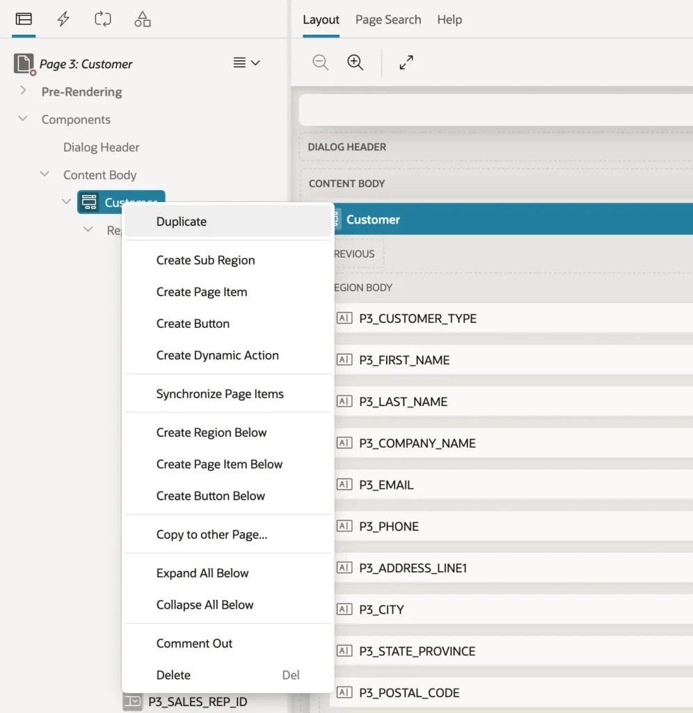Collapse the Customer region node
Screen dimensions: 693x713
coord(66,201)
